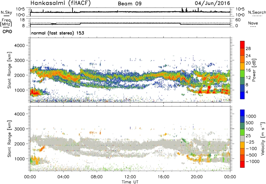Click the '4000' tick in power panel
266x184 pixels.
(19, 46)
